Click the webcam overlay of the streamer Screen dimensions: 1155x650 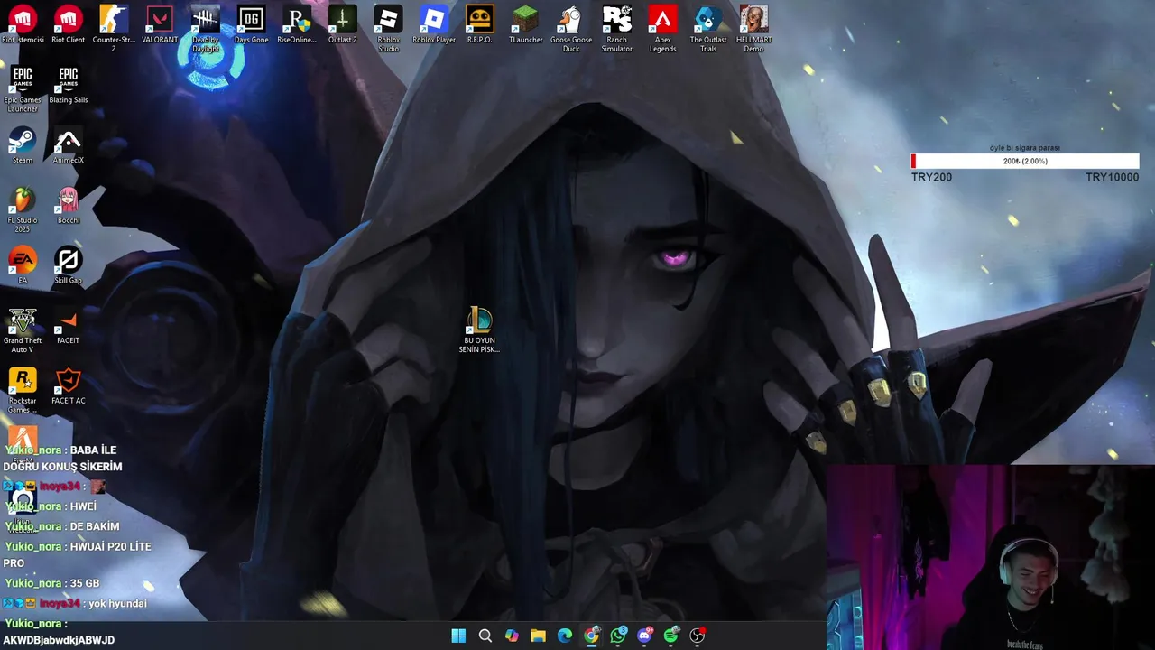[x=991, y=557]
